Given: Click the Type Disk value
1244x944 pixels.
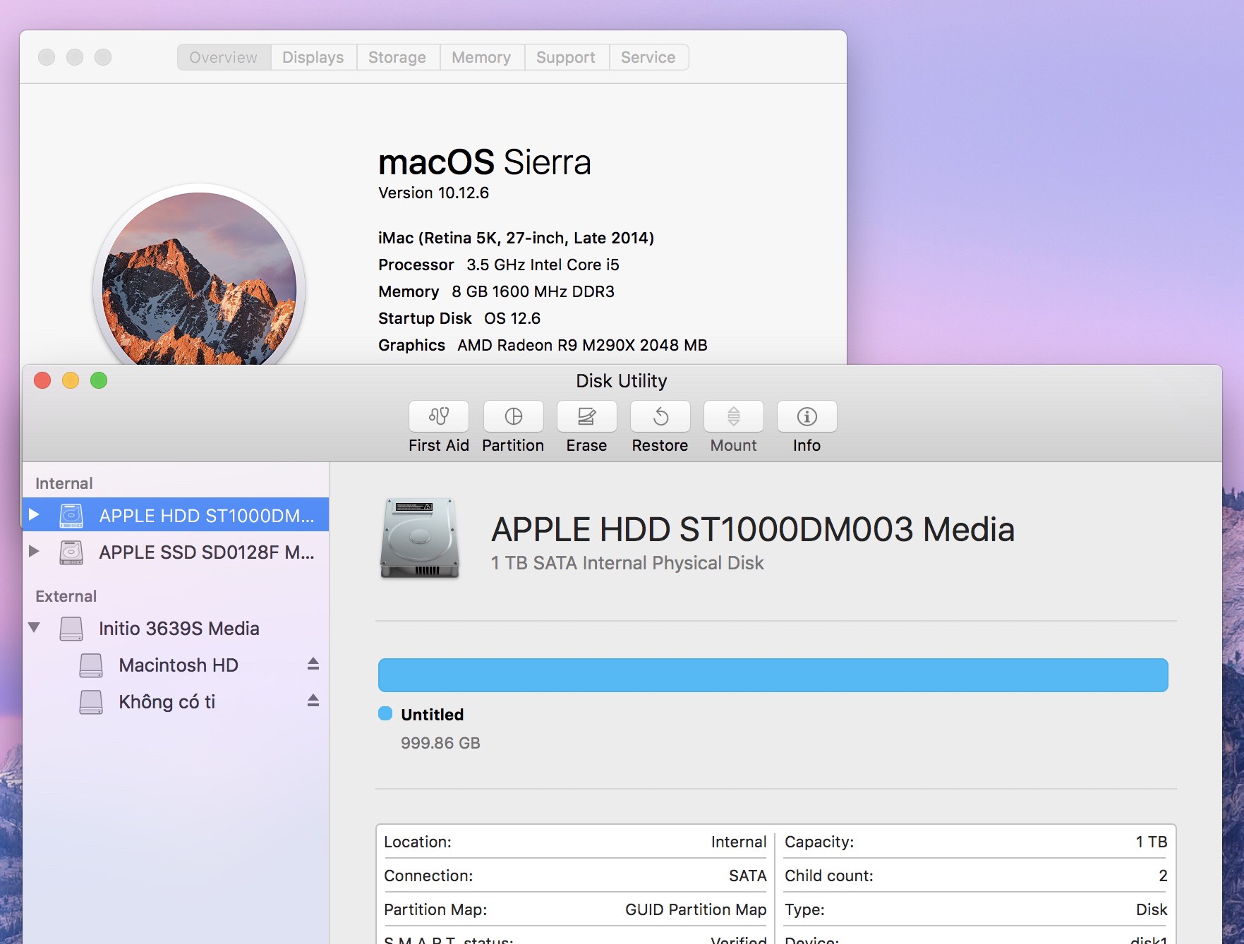Looking at the screenshot, I should (x=1152, y=909).
